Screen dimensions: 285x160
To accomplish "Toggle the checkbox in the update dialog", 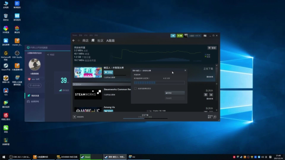I will pyautogui.click(x=135, y=88).
